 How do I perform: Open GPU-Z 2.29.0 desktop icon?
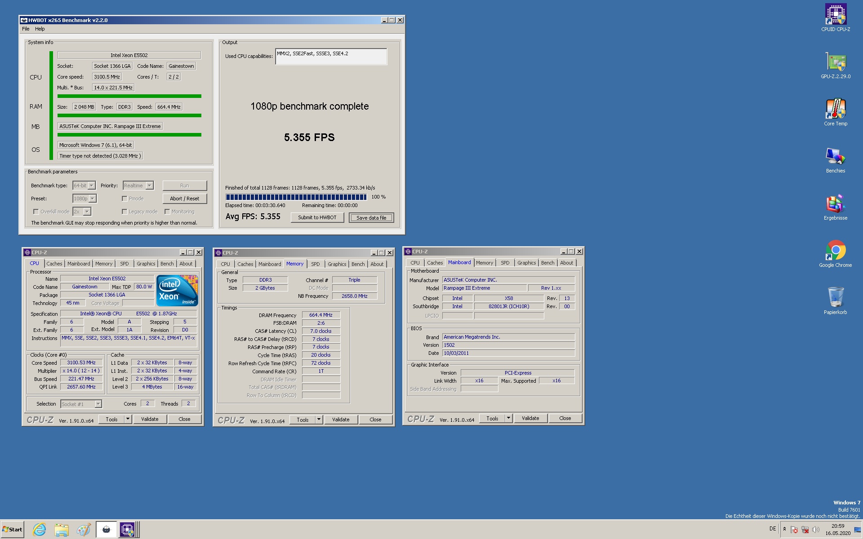point(835,66)
